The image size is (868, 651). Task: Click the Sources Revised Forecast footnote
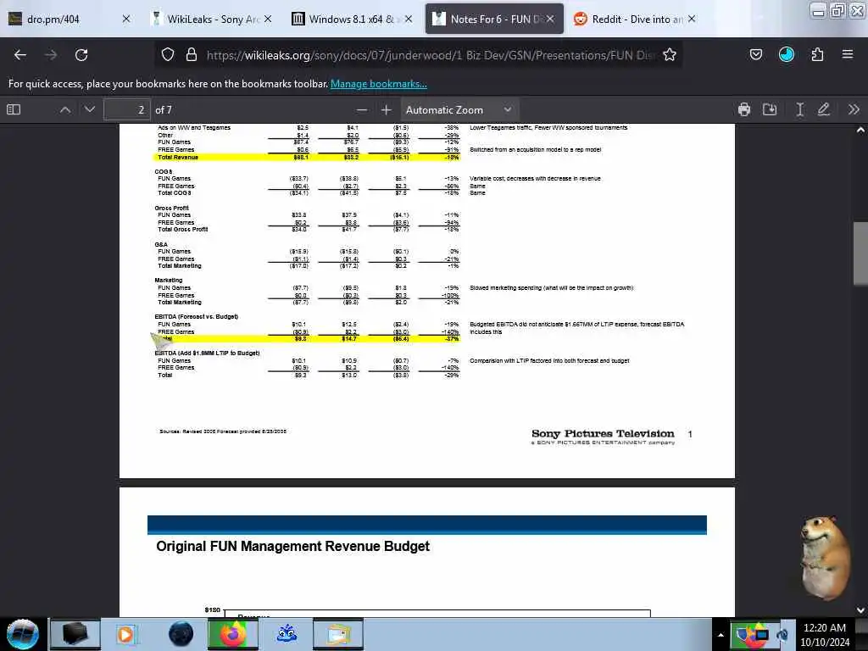point(223,431)
